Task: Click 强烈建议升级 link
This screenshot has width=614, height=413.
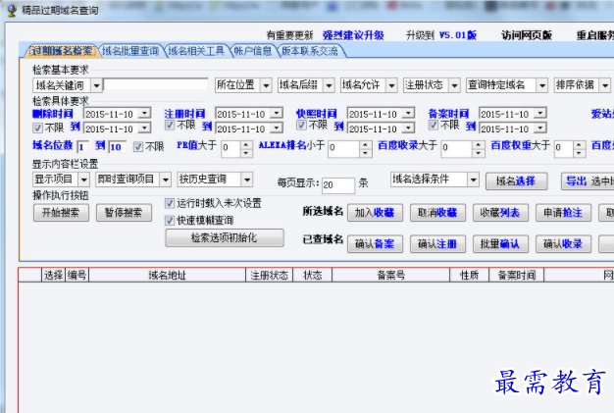Action: [x=353, y=35]
